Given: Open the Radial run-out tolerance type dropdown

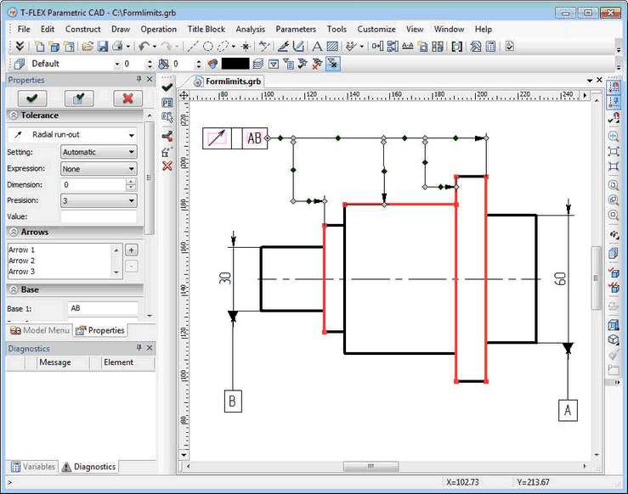Looking at the screenshot, I should coord(73,135).
